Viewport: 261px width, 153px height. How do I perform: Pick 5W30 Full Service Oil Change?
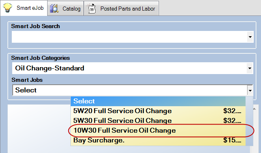tap(158, 121)
